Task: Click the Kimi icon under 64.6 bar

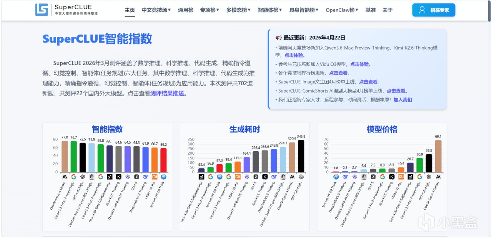Action: [x=118, y=177]
